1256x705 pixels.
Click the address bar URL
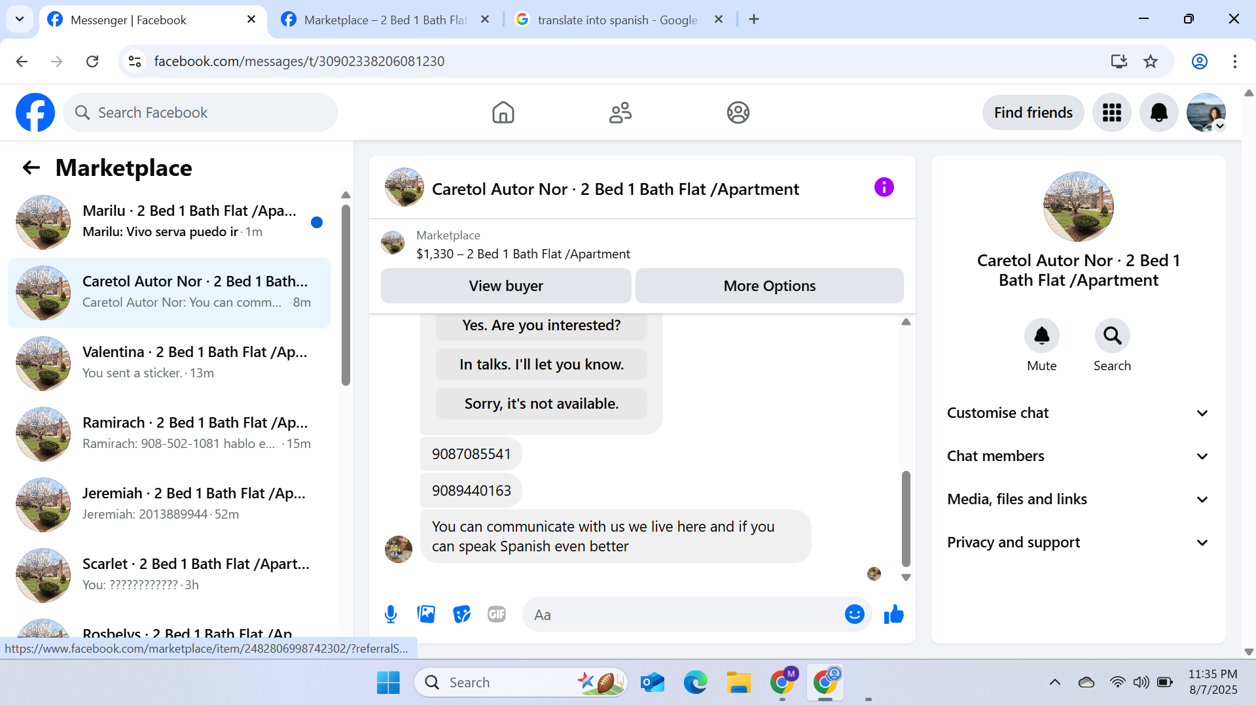click(299, 61)
